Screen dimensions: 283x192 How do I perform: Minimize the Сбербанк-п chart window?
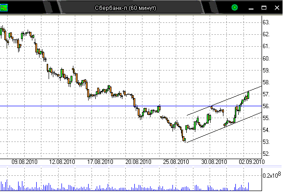[251, 8]
